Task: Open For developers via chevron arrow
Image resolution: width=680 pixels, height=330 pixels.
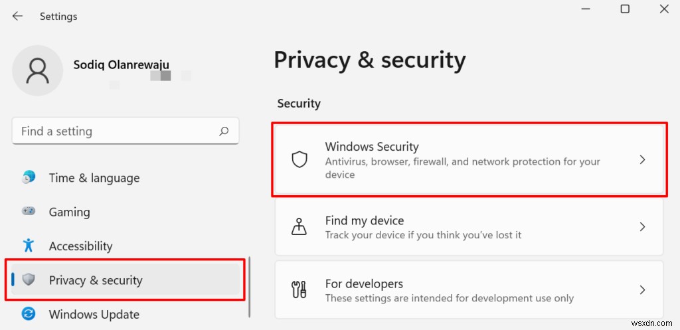Action: pos(642,290)
